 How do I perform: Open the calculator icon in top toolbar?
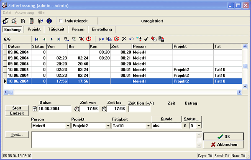pyautogui.click(x=32, y=21)
